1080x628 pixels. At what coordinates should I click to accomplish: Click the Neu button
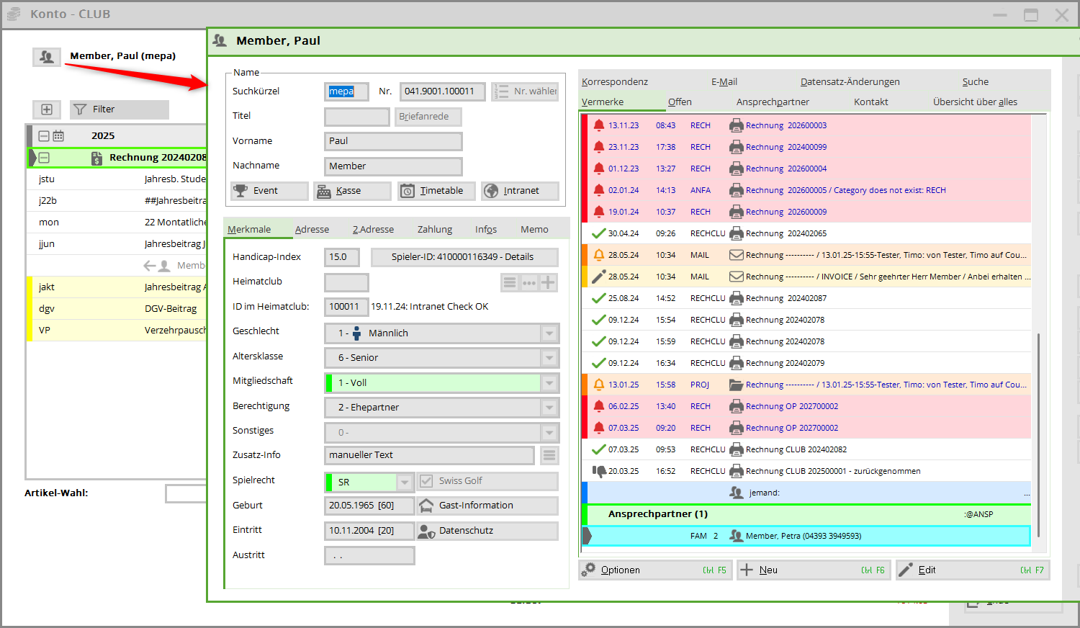click(814, 570)
